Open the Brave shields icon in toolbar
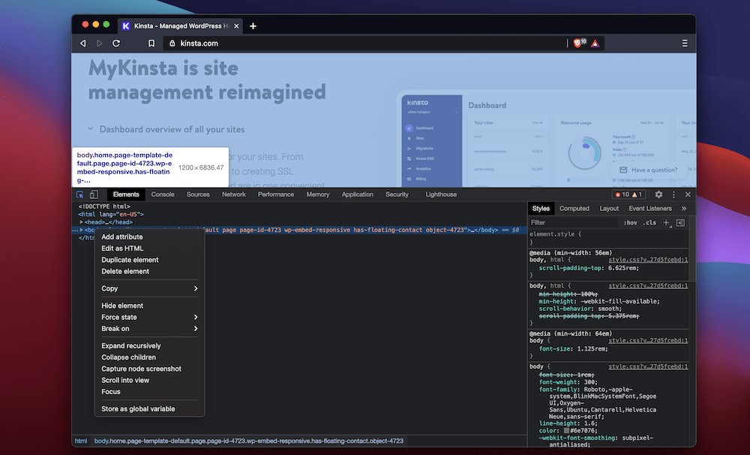This screenshot has width=750, height=455. pos(577,43)
